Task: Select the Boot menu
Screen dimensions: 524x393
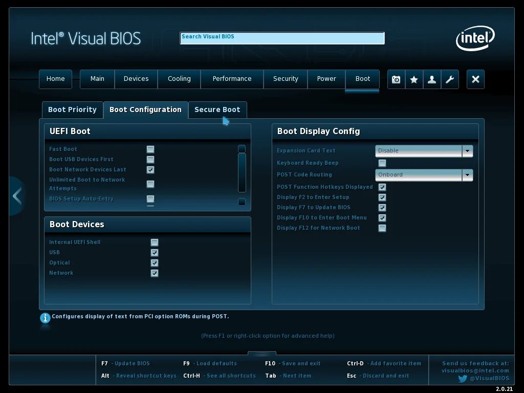Action: pyautogui.click(x=363, y=79)
